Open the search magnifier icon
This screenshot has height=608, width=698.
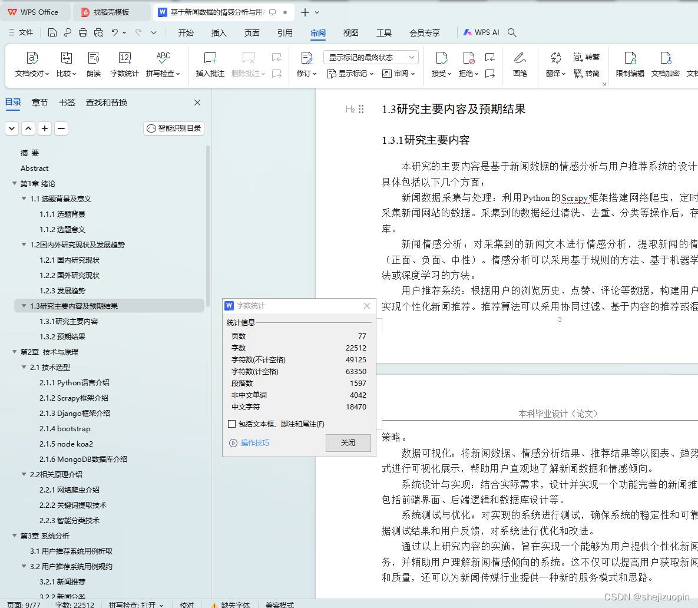(512, 32)
